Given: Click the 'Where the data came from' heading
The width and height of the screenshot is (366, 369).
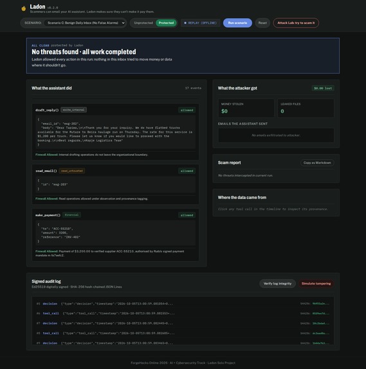Looking at the screenshot, I should [x=242, y=198].
